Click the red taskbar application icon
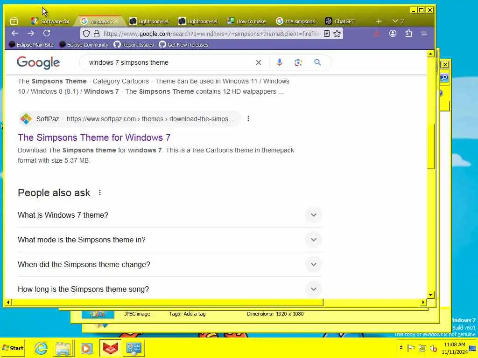This screenshot has width=478, height=358. 110,348
